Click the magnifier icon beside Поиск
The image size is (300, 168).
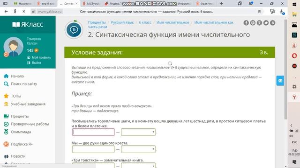coord(6,84)
